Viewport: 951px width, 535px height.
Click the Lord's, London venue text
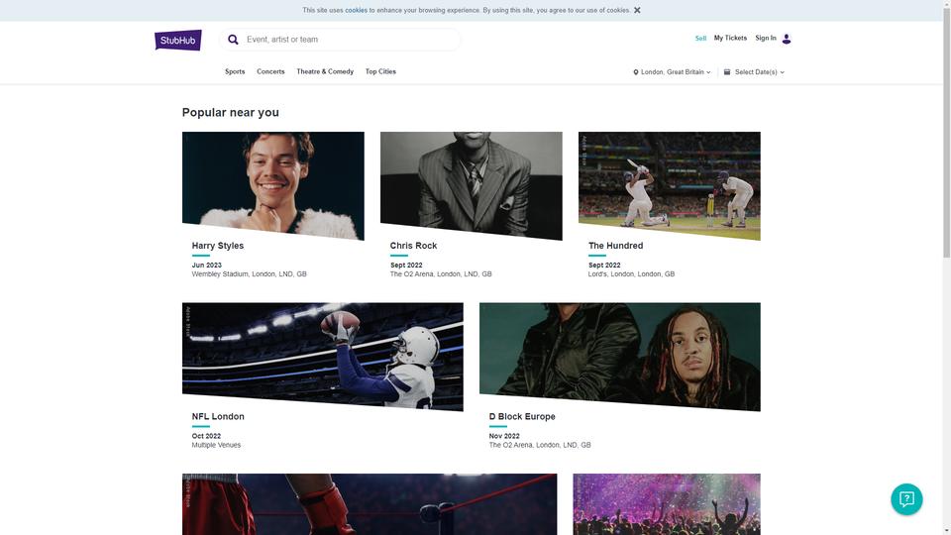point(631,274)
